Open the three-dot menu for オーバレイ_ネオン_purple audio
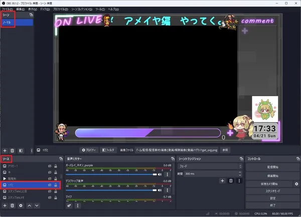The height and width of the screenshot is (217, 301). [168, 174]
